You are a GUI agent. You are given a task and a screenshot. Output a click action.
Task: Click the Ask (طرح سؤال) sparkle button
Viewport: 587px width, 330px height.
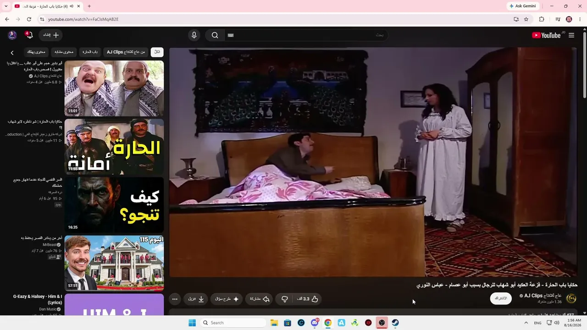(227, 299)
